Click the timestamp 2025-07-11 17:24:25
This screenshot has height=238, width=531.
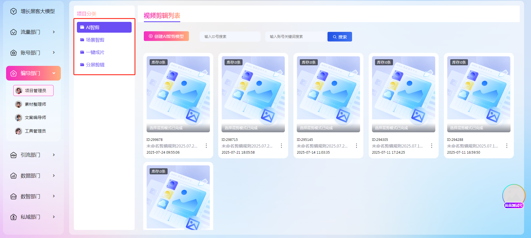pos(388,152)
